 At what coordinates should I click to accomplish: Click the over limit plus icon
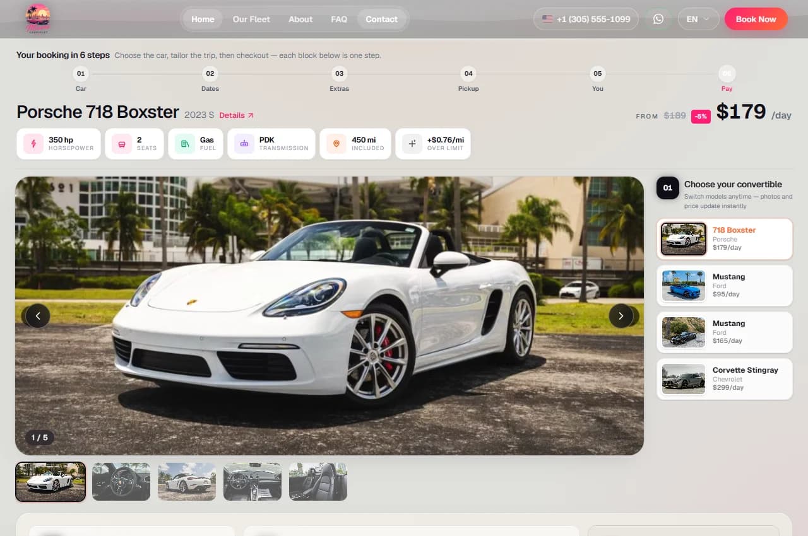(x=412, y=144)
